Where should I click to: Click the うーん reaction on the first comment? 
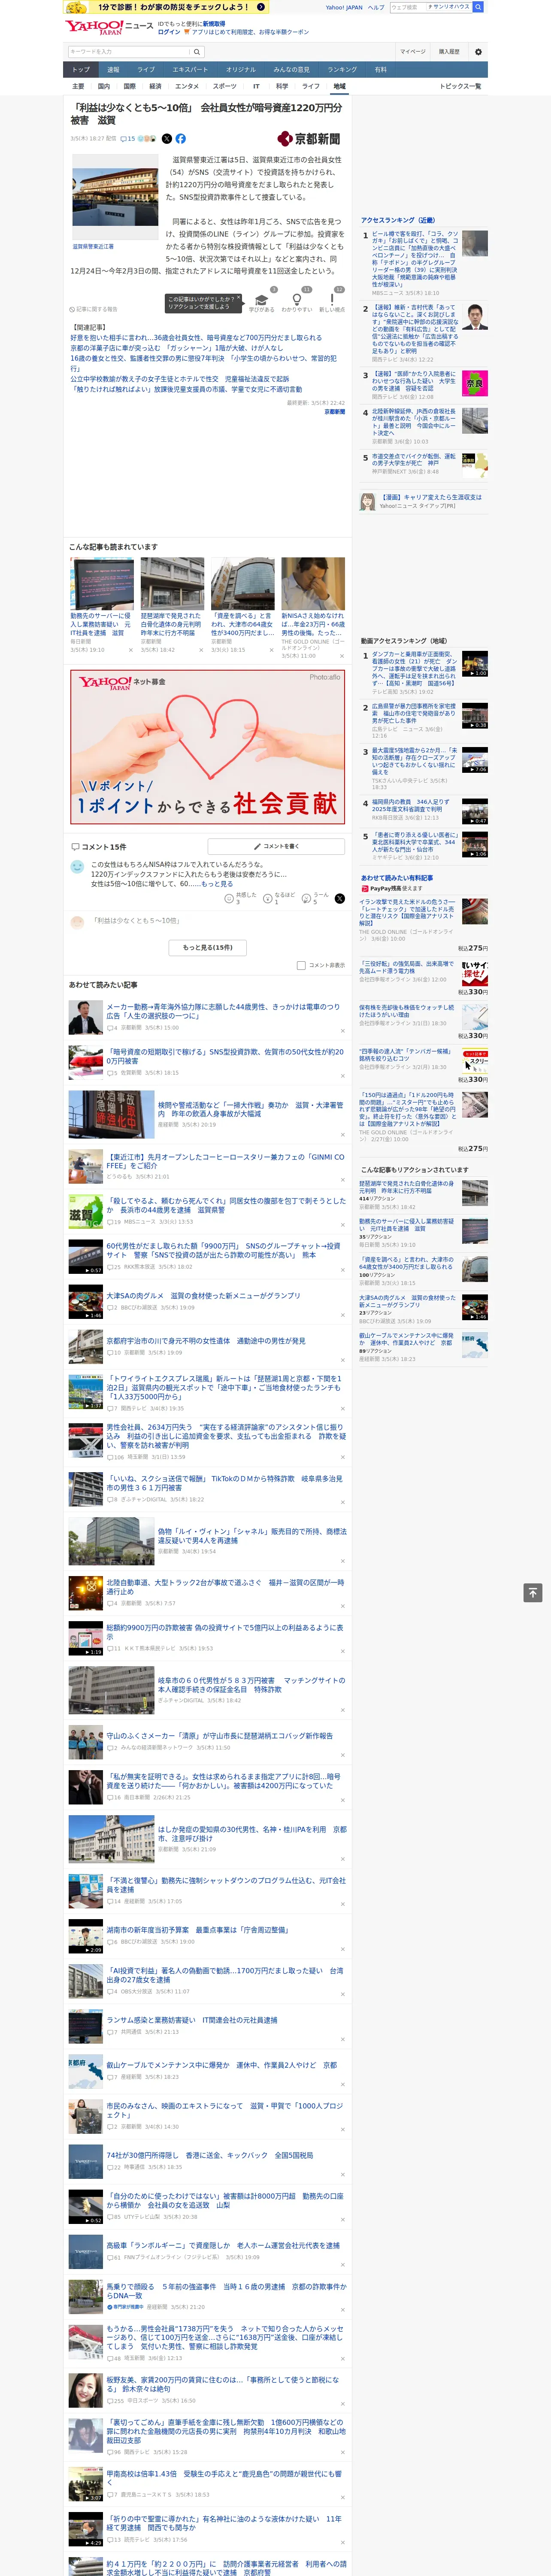(x=316, y=898)
